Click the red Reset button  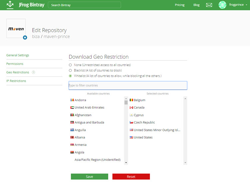(x=131, y=177)
